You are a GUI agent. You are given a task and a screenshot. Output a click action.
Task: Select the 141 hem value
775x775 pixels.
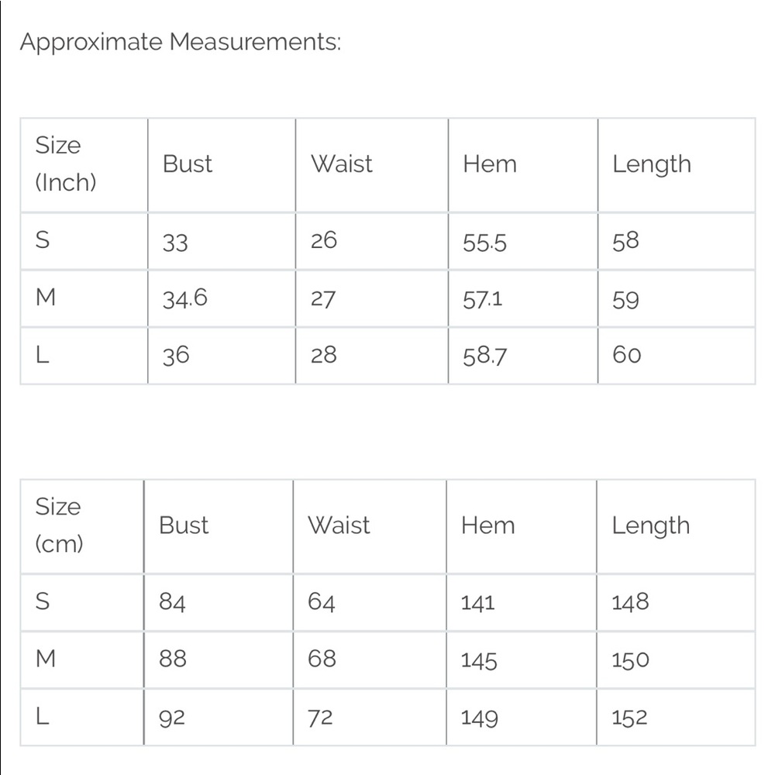pyautogui.click(x=477, y=603)
